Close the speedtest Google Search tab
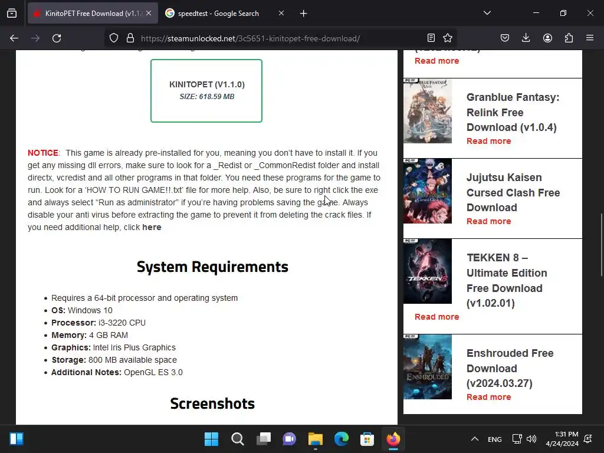The image size is (604, 453). (281, 13)
